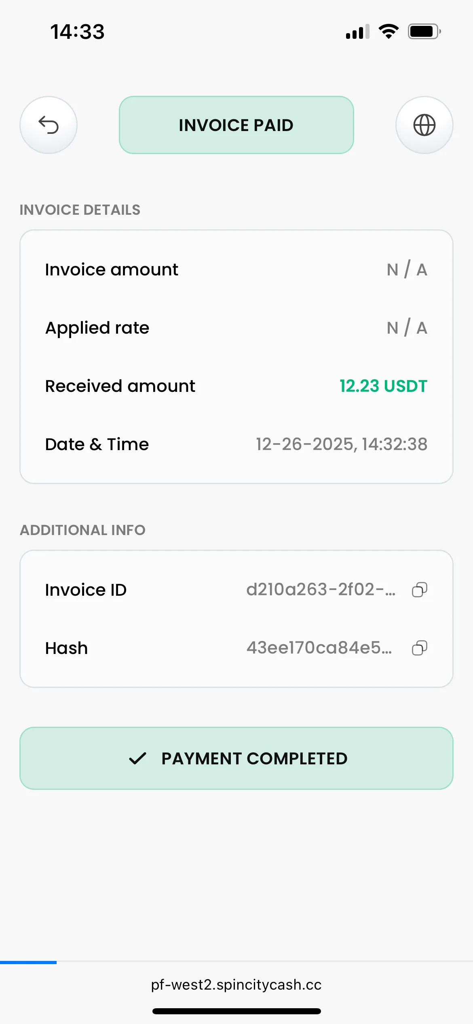Tap the cellular signal bars
Viewport: 473px width, 1024px height.
coord(357,32)
